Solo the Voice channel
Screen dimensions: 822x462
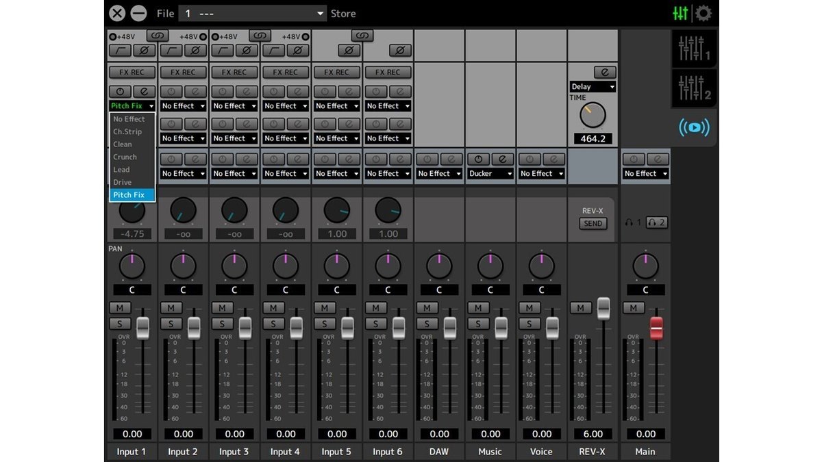pyautogui.click(x=530, y=324)
